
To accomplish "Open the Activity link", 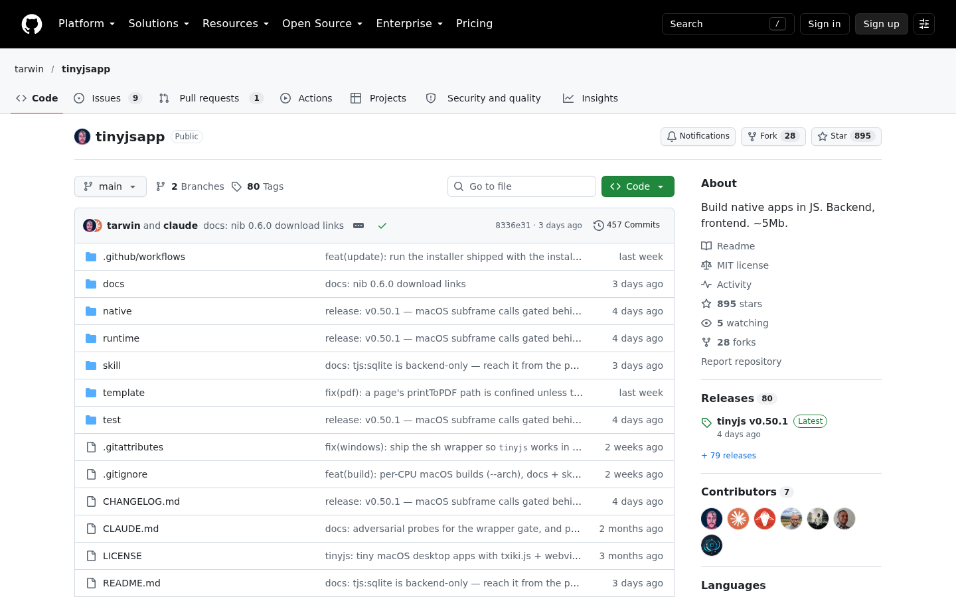I will [726, 285].
